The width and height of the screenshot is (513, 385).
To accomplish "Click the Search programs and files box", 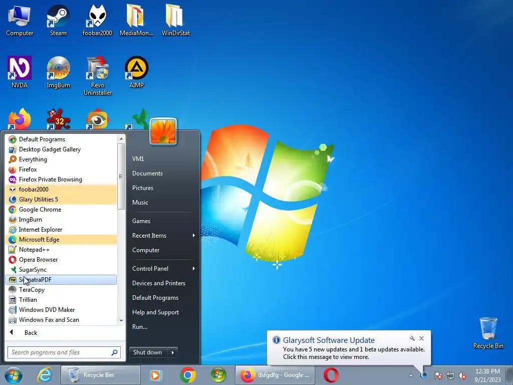I will 64,352.
